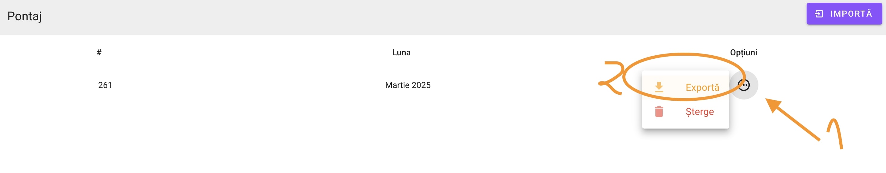This screenshot has width=886, height=173.
Task: Select the 261 ID cell
Action: pyautogui.click(x=105, y=85)
